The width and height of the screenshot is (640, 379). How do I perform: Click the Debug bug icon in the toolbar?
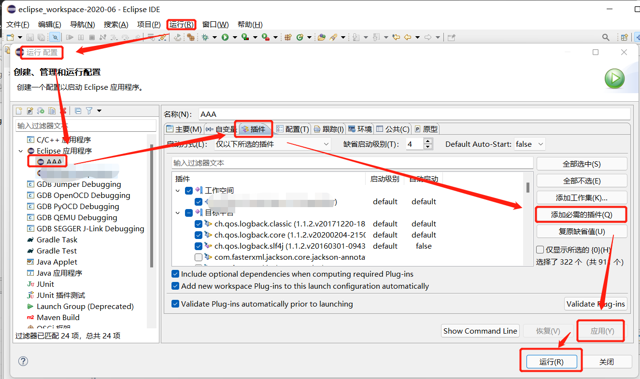tap(205, 37)
